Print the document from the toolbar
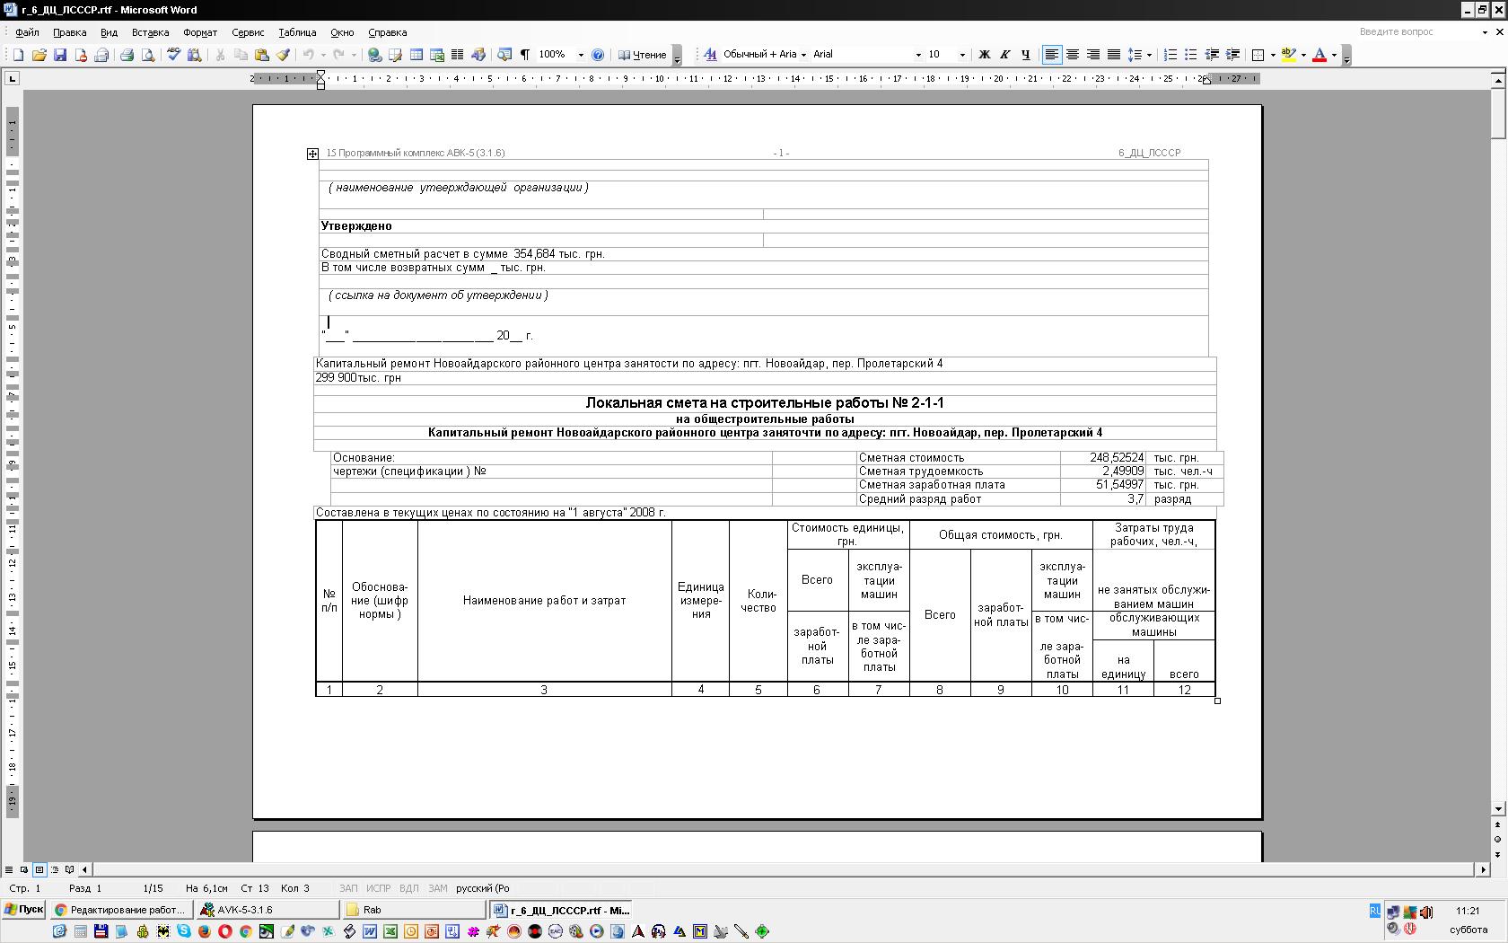The image size is (1508, 943). pyautogui.click(x=127, y=55)
